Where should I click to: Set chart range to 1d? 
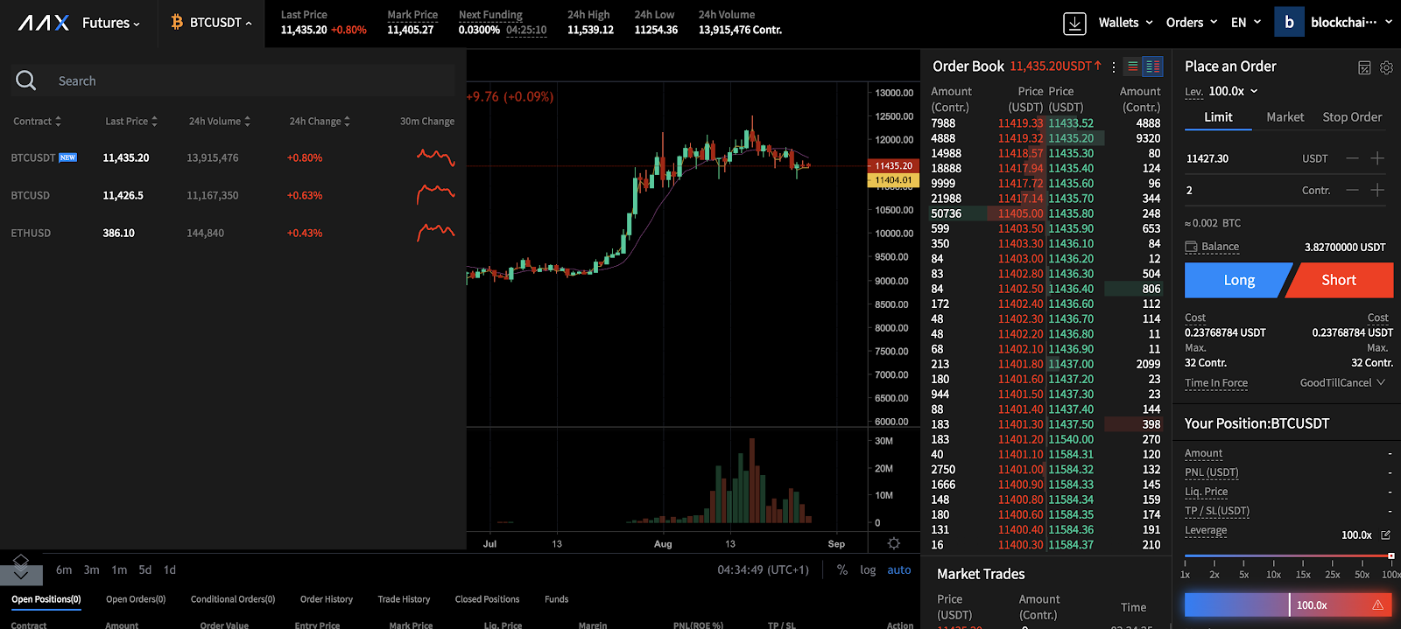[x=170, y=570]
